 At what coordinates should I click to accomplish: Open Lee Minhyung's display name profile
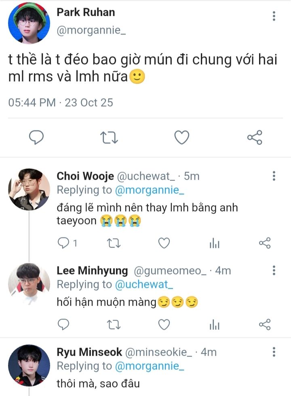point(92,270)
